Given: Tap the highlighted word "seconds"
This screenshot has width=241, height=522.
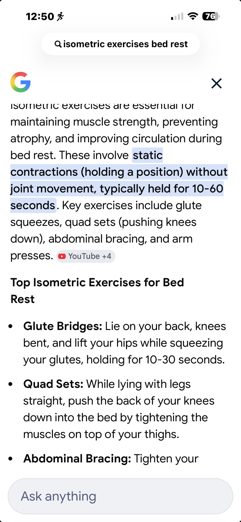Looking at the screenshot, I should tap(33, 205).
